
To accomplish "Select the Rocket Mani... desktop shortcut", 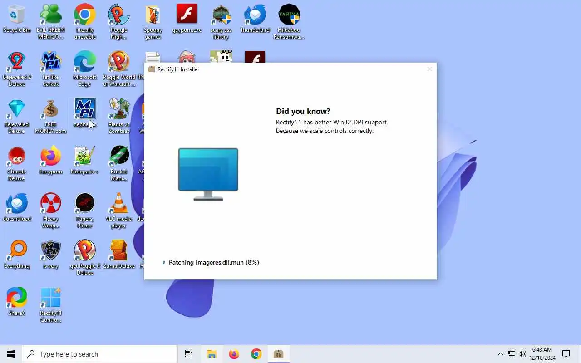I will 119,163.
